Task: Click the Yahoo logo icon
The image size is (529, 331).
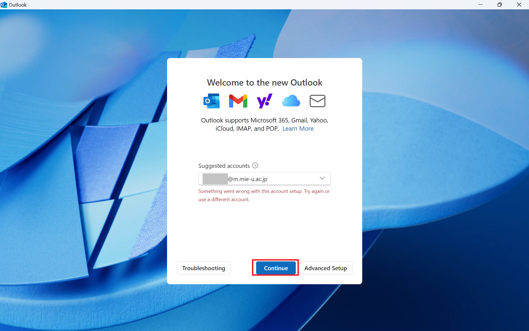Action: pos(264,101)
